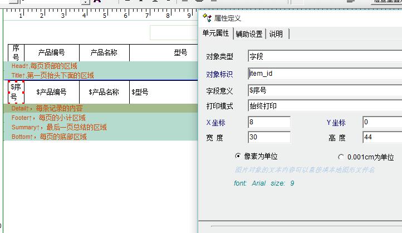
Task: Select the 单元属性 tab
Action: click(215, 33)
